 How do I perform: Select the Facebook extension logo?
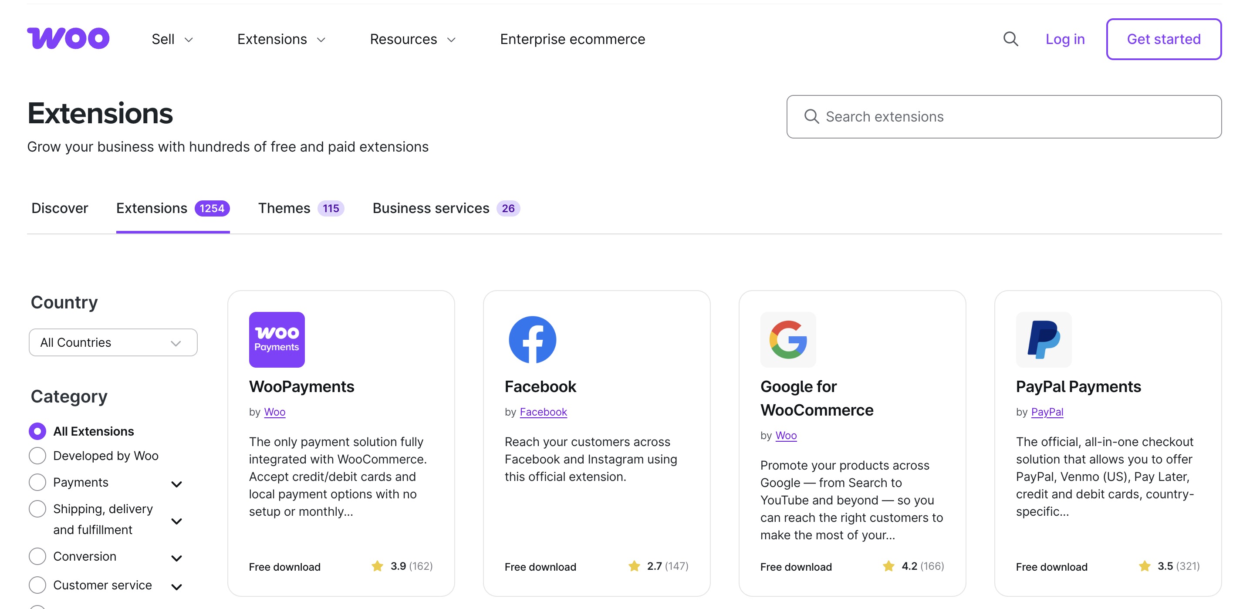pos(532,339)
